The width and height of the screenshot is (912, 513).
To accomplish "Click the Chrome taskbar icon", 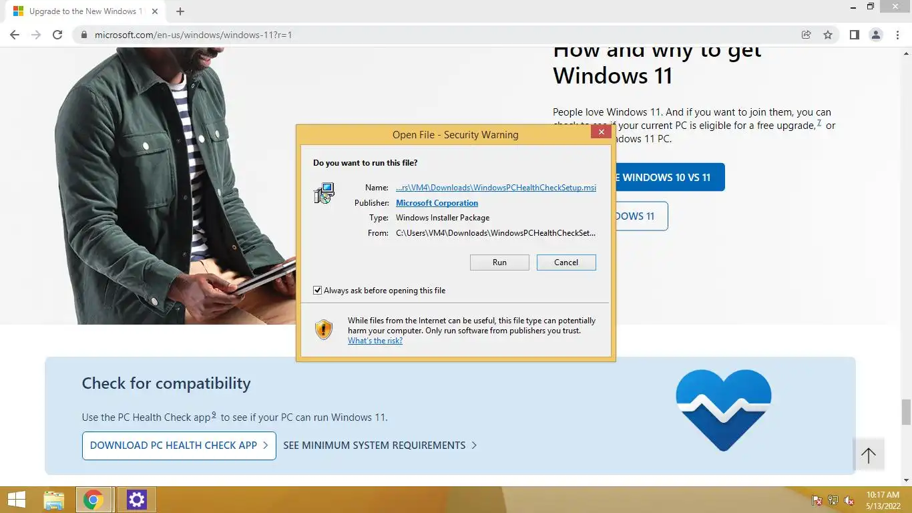I will pyautogui.click(x=93, y=500).
